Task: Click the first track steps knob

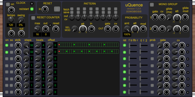Action: (26, 45)
